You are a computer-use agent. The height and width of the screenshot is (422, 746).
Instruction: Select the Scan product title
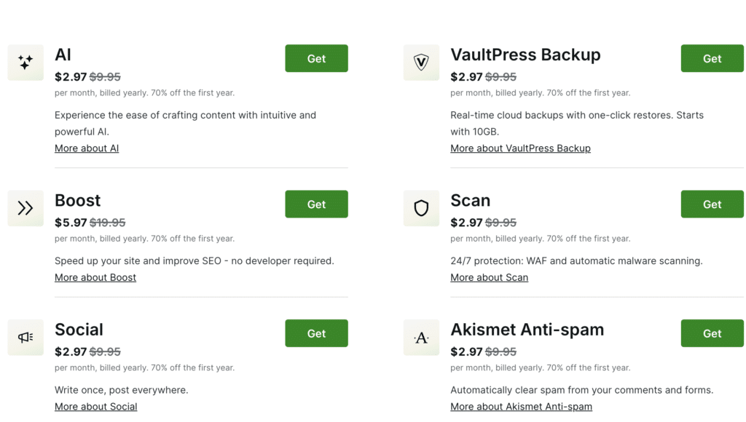470,201
